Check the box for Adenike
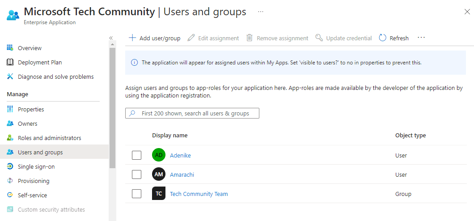Image resolution: width=474 pixels, height=221 pixels. point(136,155)
